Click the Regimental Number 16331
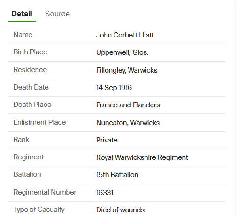This screenshot has width=236, height=217. 105,193
